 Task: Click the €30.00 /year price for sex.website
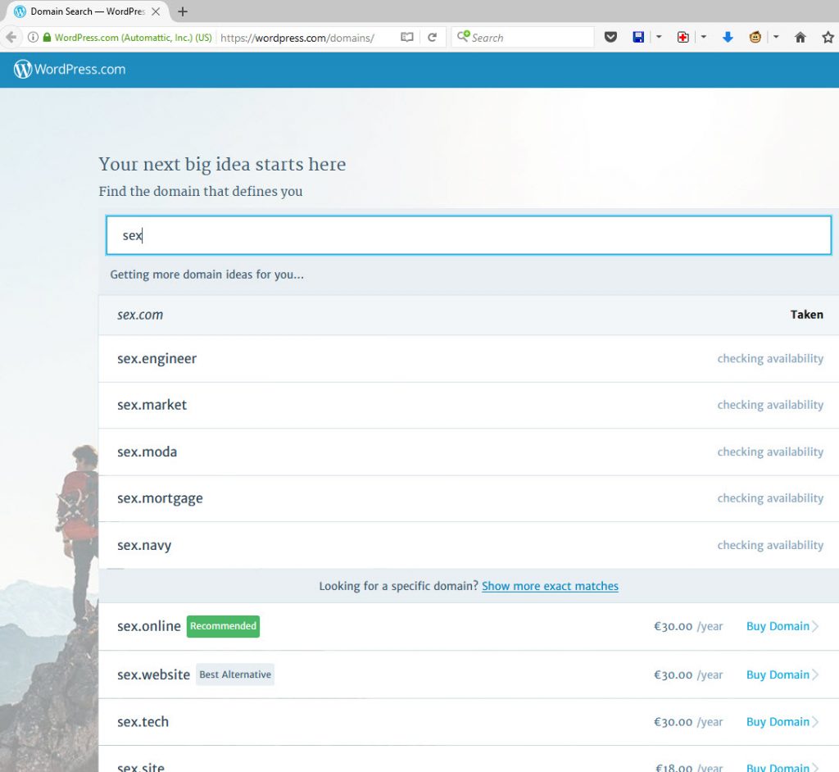(x=688, y=675)
